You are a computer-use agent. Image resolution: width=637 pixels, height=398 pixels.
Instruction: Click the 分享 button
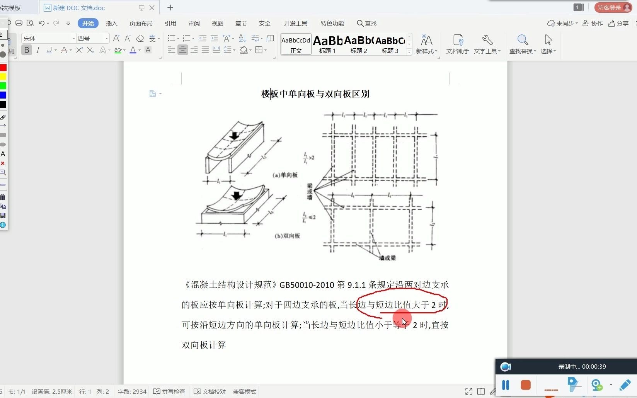click(618, 23)
